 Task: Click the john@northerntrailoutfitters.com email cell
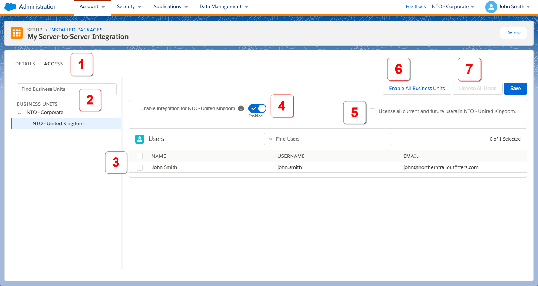[441, 167]
